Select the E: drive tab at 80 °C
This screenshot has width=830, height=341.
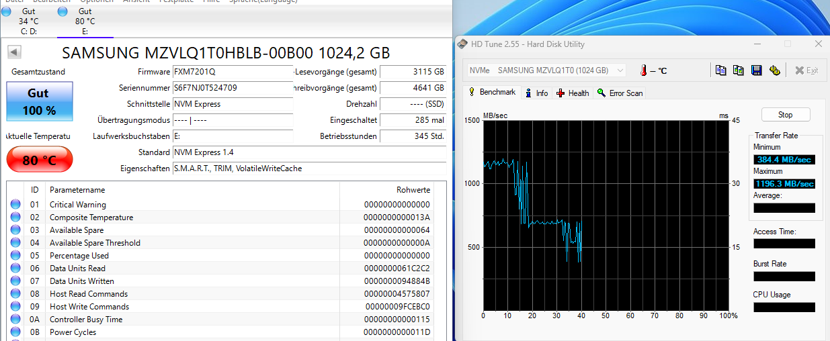pyautogui.click(x=85, y=21)
